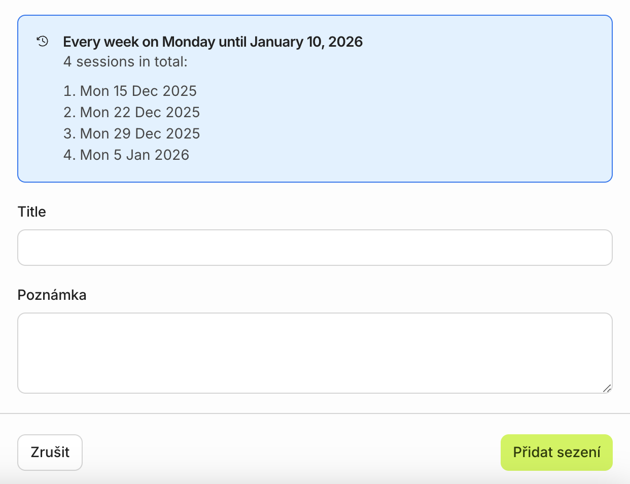Select the Mon 22 Dec 2025 session

click(139, 113)
